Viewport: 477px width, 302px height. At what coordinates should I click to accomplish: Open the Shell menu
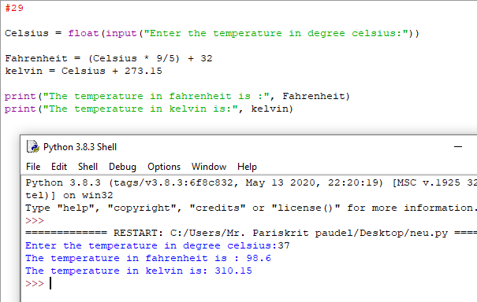(88, 167)
